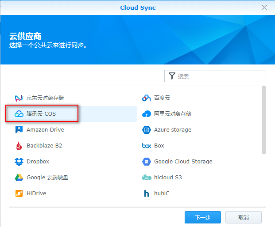Click the 下一步 next button
Image resolution: width=275 pixels, height=227 pixels.
coord(202,217)
